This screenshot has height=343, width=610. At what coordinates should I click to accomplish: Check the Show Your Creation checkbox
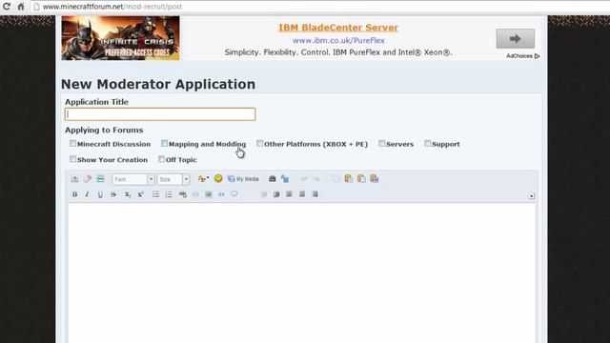coord(72,159)
